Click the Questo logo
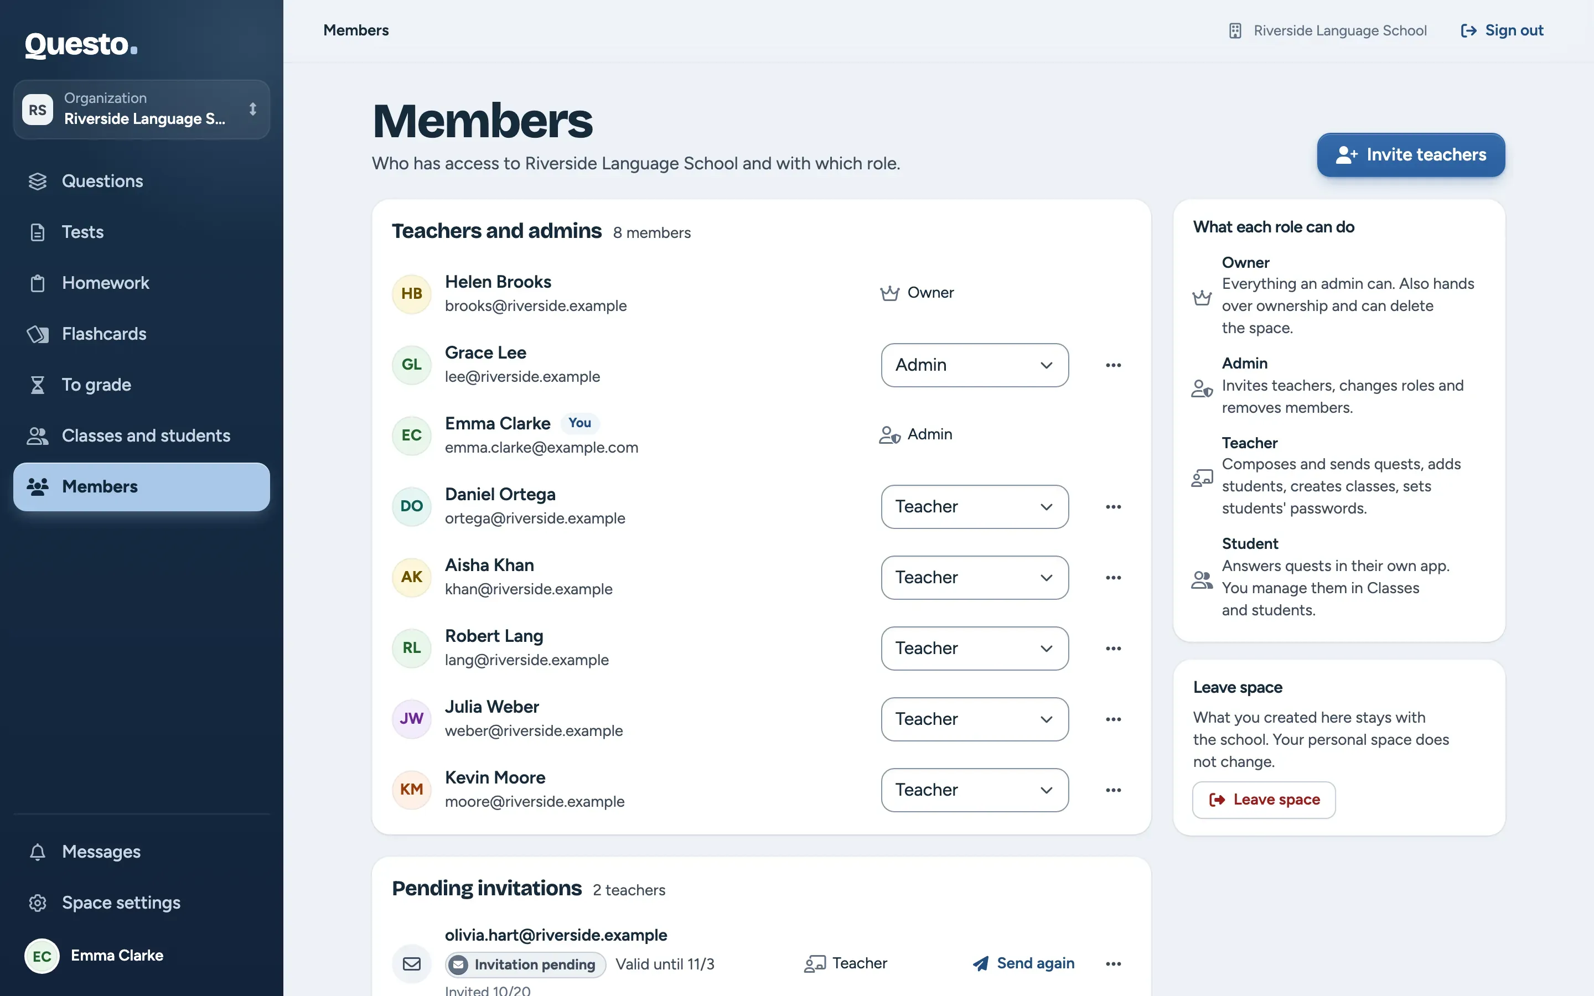This screenshot has height=996, width=1594. tap(81, 45)
